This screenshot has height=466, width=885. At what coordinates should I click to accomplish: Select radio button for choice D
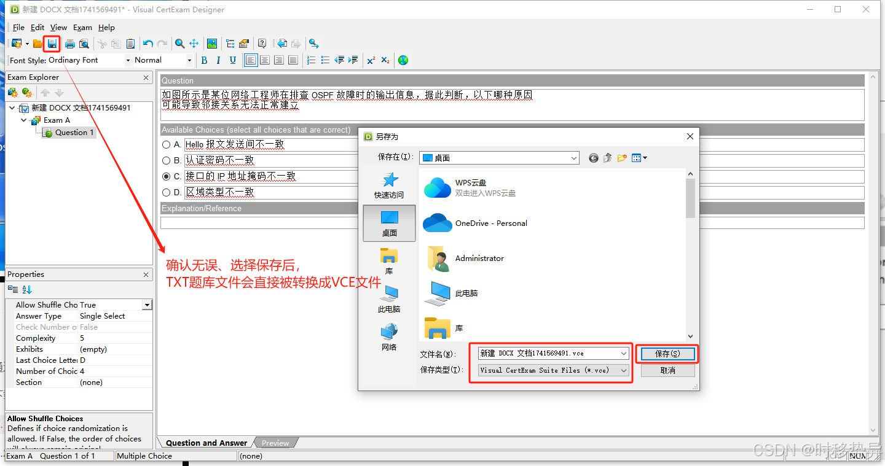coord(166,192)
